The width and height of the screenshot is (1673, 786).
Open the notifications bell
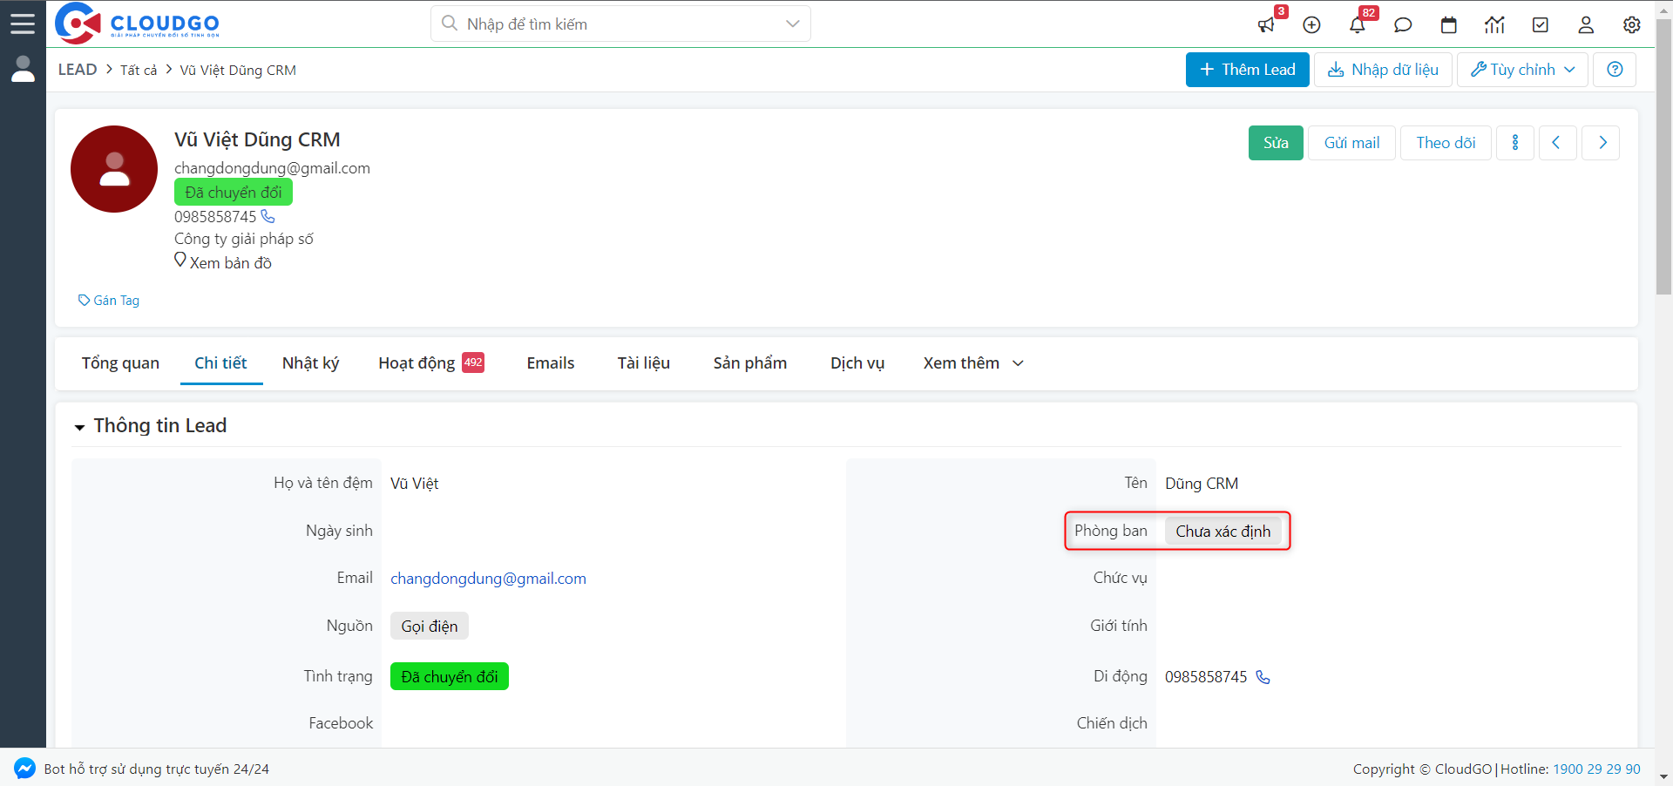(x=1358, y=25)
